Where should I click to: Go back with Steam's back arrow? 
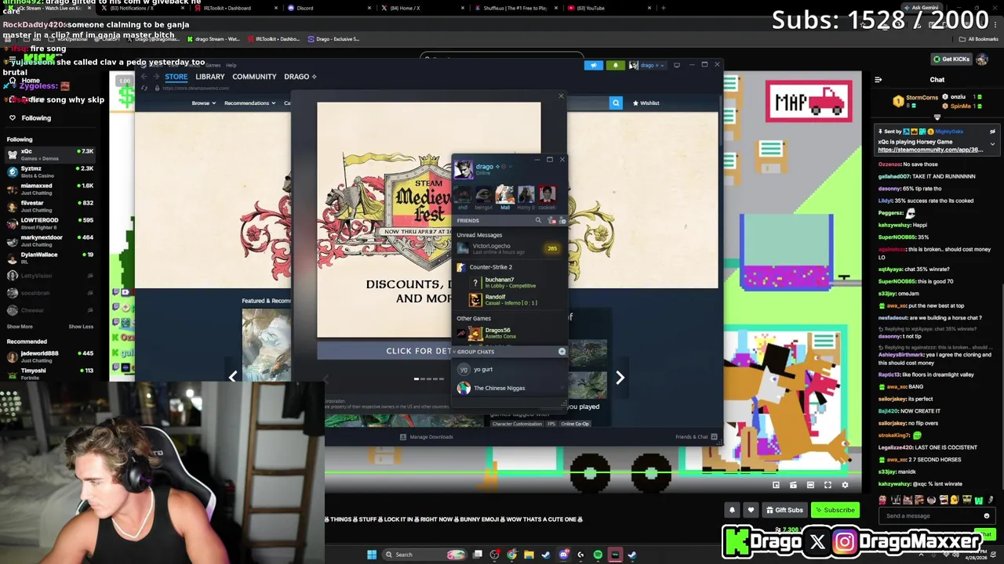[x=144, y=77]
